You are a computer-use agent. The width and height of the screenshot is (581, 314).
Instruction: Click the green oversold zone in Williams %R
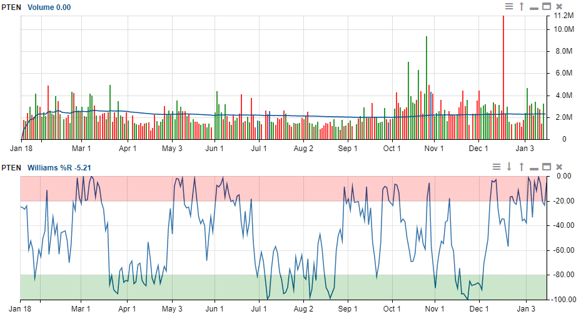point(188,287)
